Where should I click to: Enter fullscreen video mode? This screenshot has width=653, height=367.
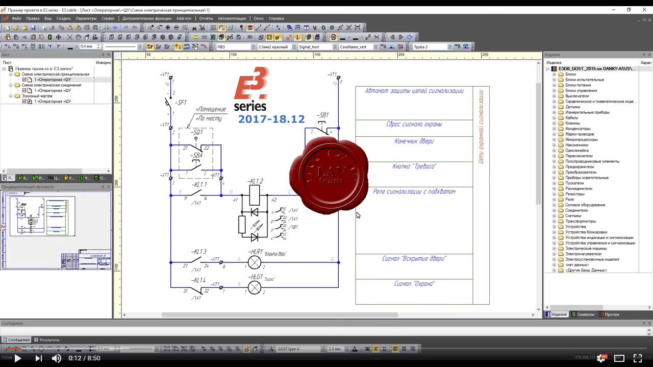pos(637,358)
